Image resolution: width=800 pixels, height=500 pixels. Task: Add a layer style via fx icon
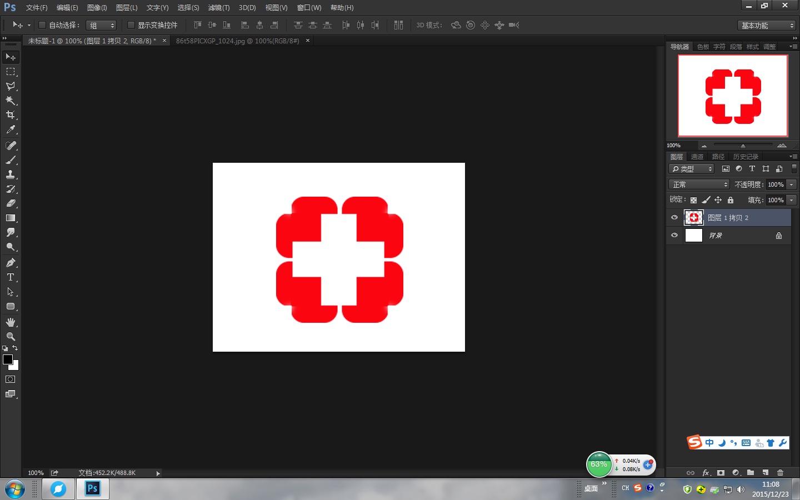(x=706, y=473)
